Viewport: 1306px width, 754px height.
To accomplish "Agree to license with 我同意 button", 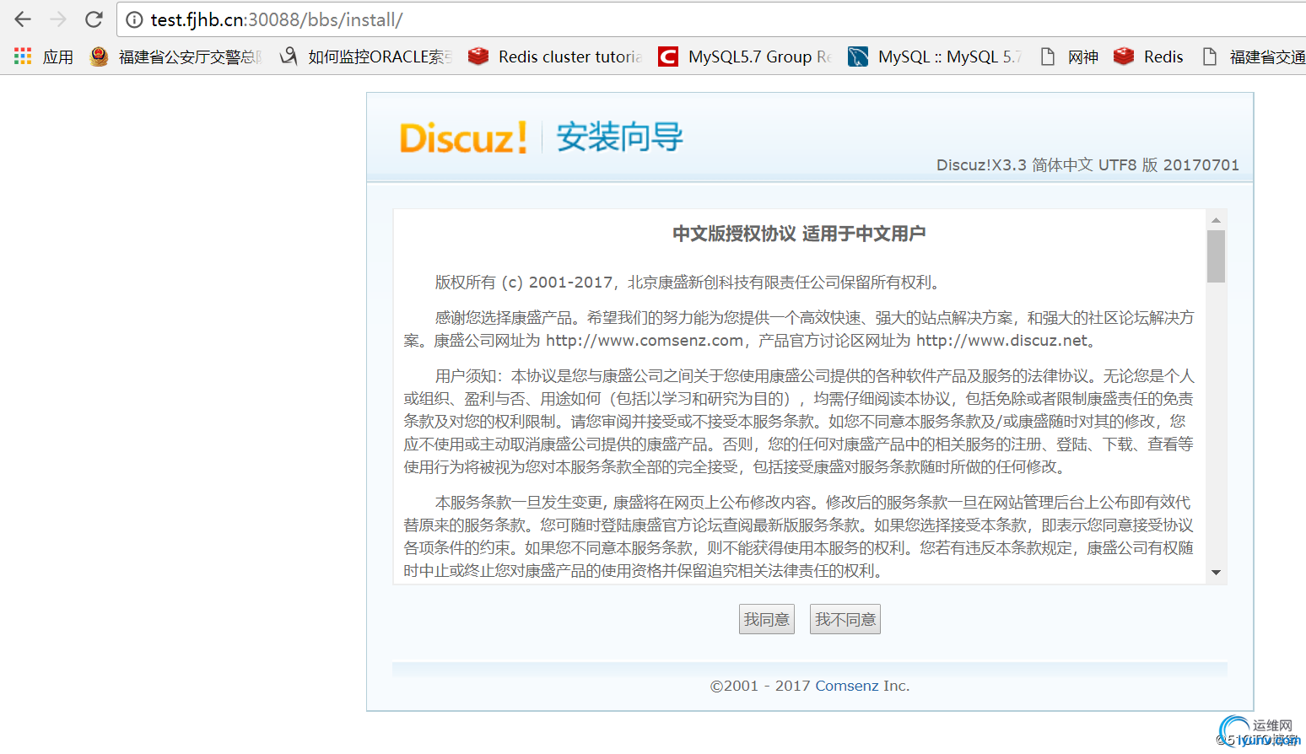I will tap(767, 619).
